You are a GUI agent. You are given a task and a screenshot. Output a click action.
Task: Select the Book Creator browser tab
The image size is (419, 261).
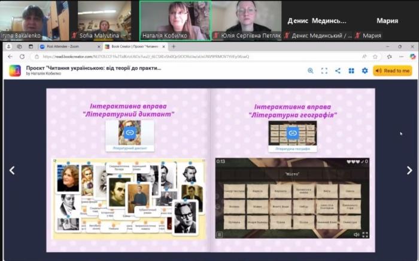click(133, 47)
